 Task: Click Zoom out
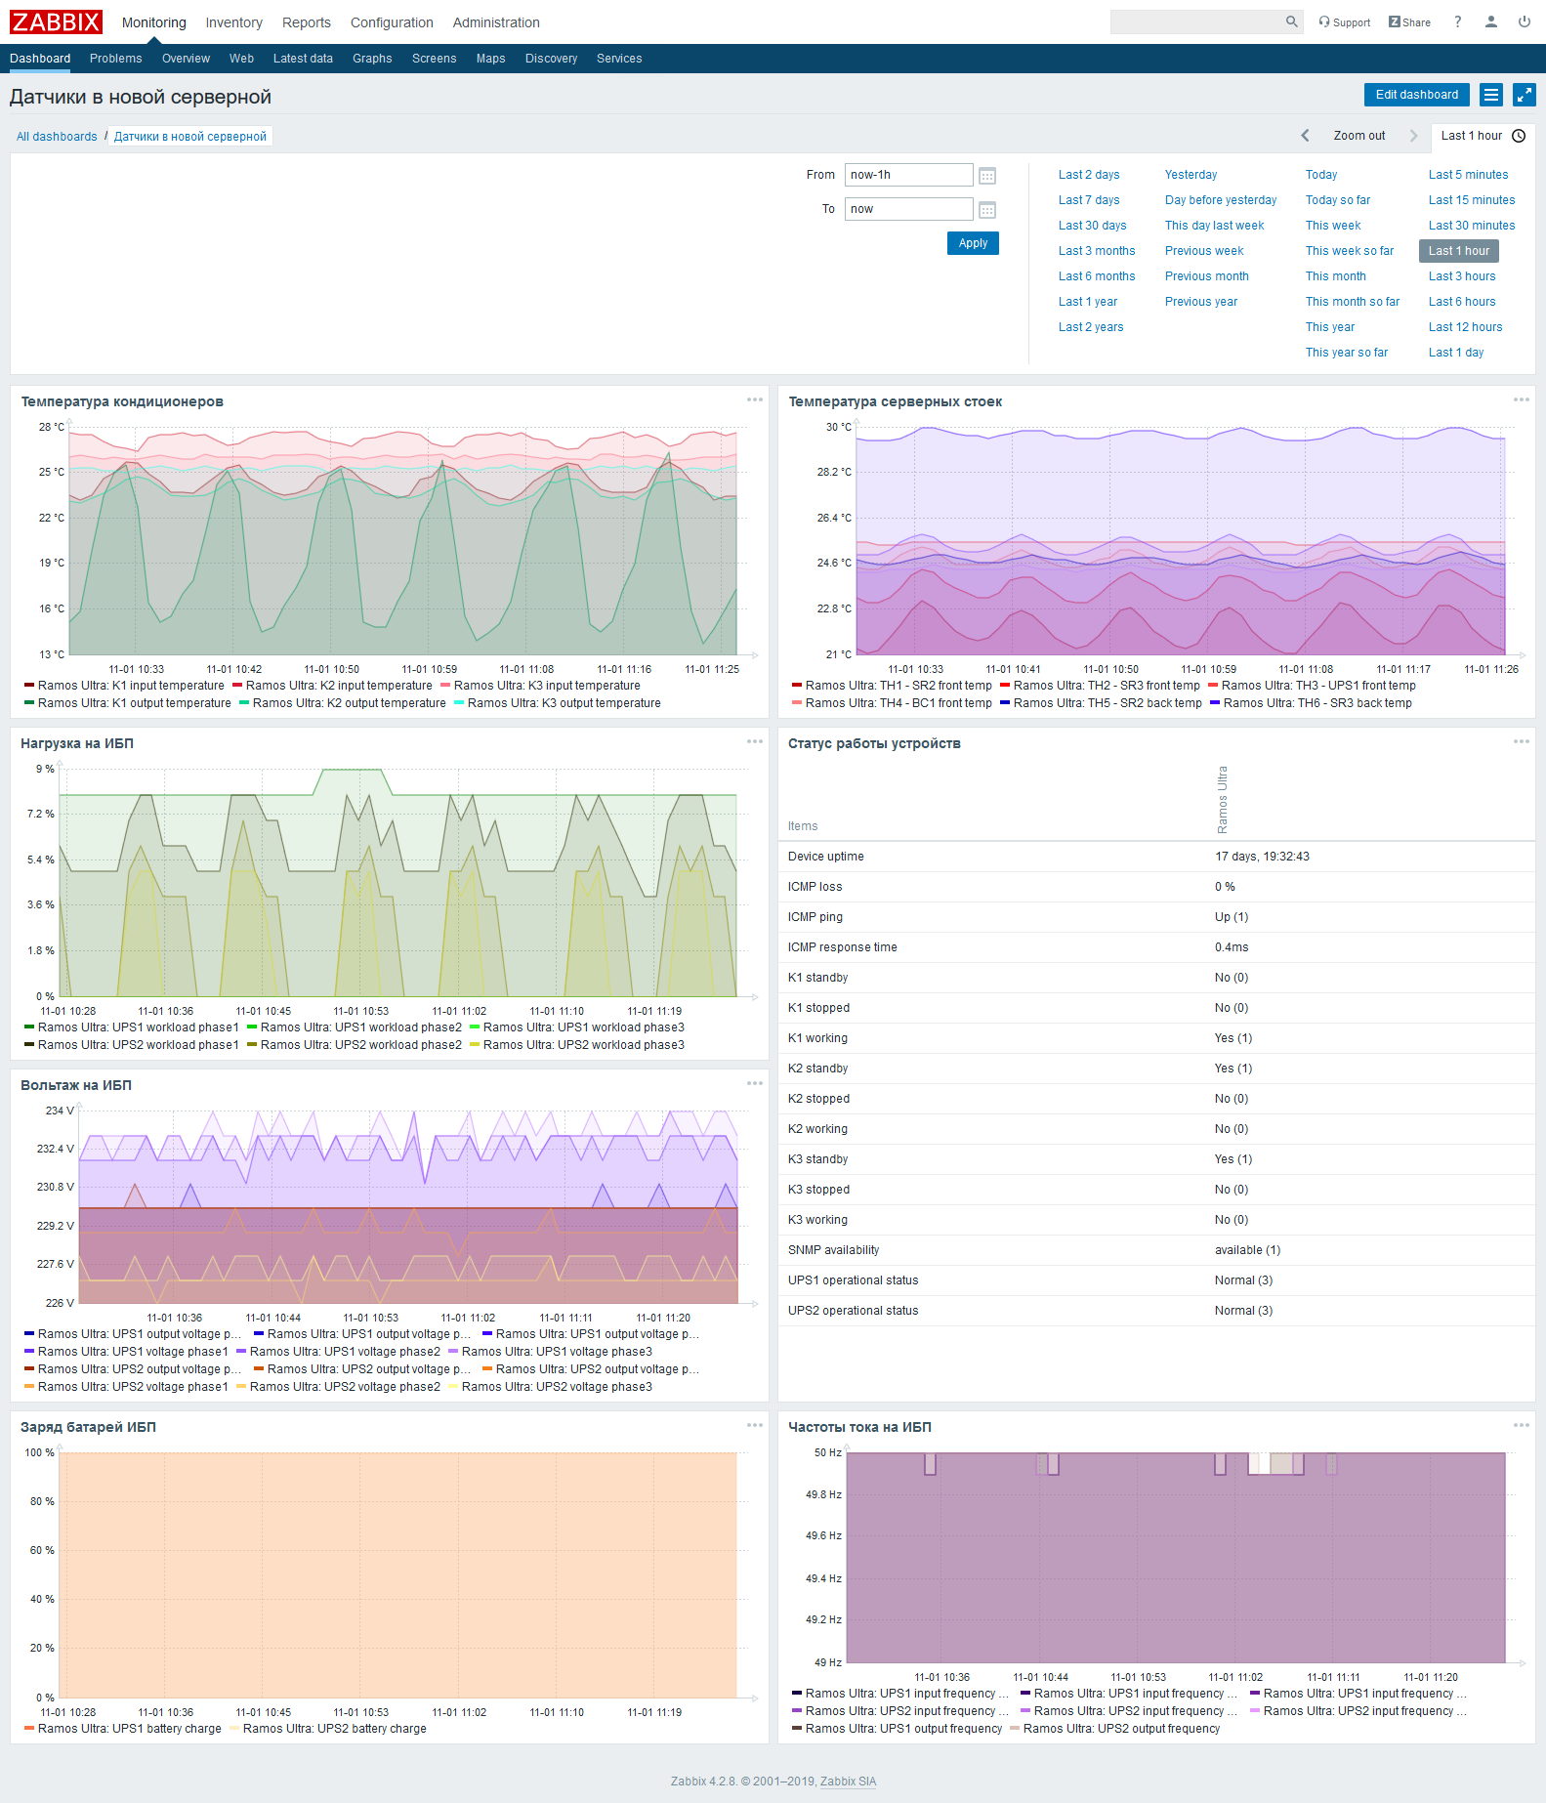pyautogui.click(x=1358, y=136)
